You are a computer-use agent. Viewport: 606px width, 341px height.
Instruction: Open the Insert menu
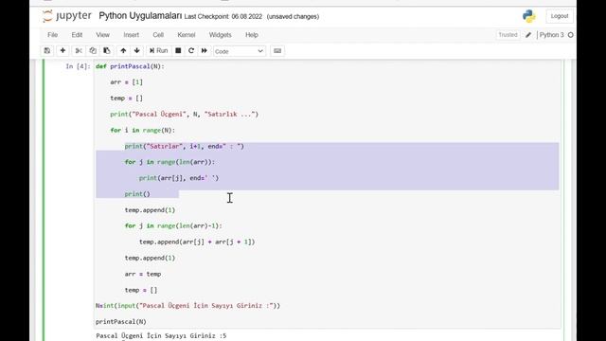click(x=132, y=35)
